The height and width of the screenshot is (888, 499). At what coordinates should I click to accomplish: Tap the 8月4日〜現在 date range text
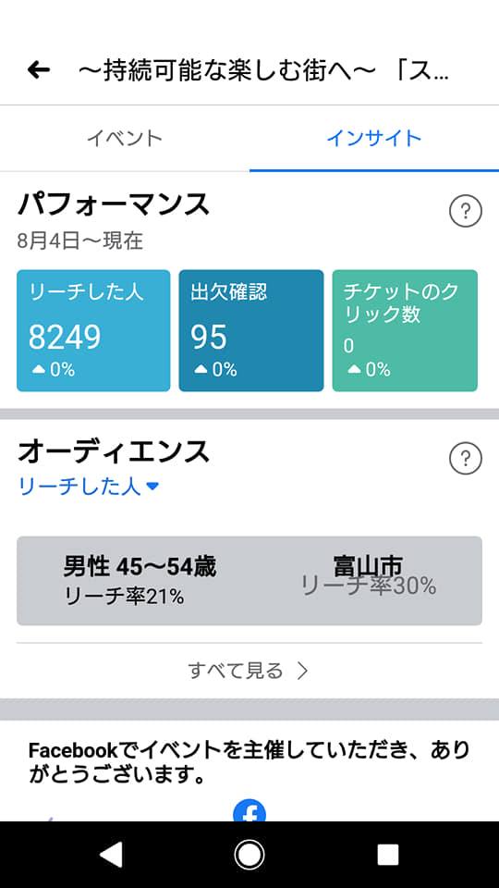[x=79, y=241]
